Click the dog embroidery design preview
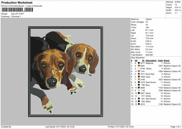The width and height of the screenshot is (182, 129). (x=66, y=71)
